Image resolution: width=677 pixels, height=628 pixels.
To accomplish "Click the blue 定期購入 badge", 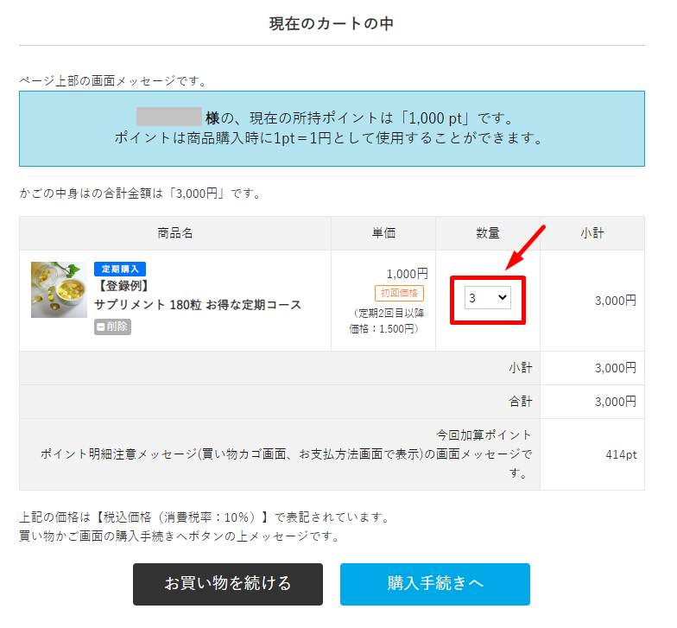I will pyautogui.click(x=120, y=269).
